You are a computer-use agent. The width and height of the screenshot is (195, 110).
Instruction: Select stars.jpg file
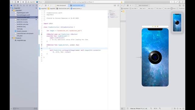coord(19,29)
